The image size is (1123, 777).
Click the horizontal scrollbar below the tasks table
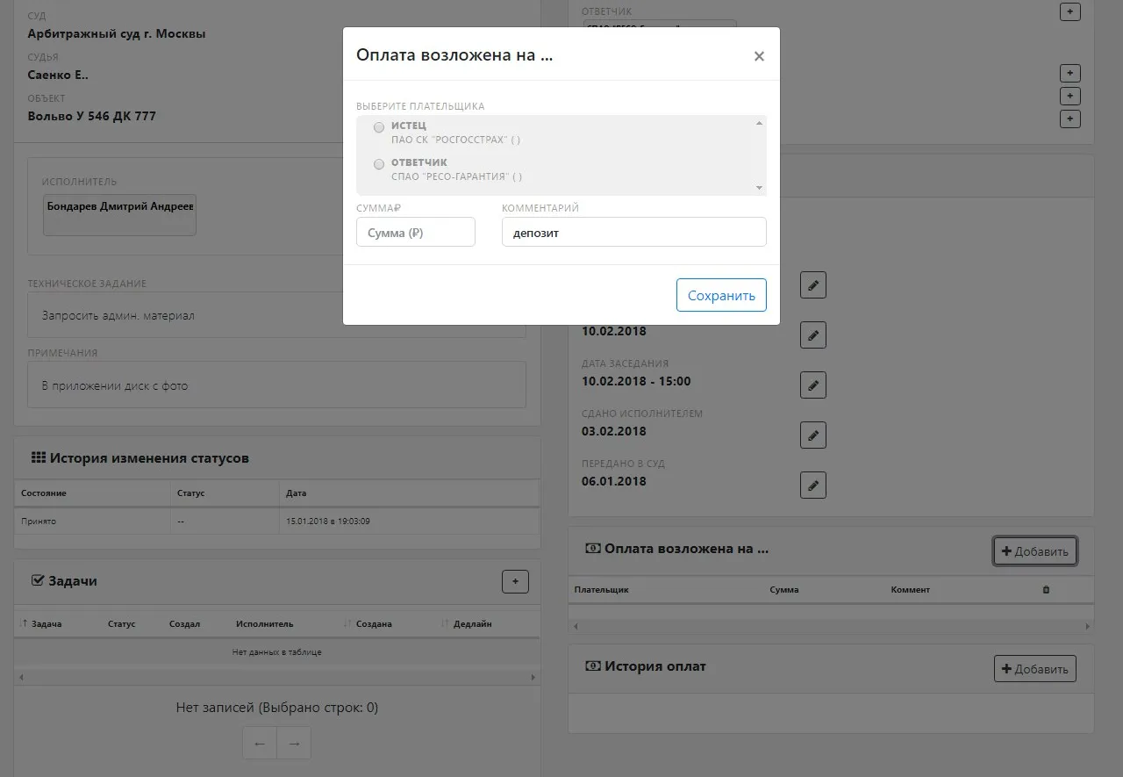pyautogui.click(x=276, y=677)
